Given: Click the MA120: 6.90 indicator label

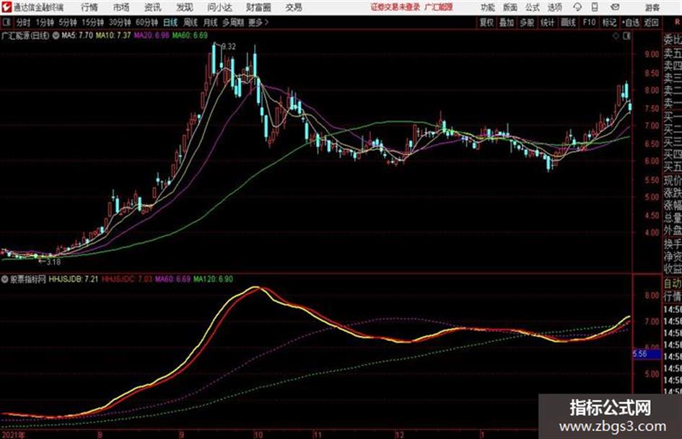Looking at the screenshot, I should (x=213, y=279).
